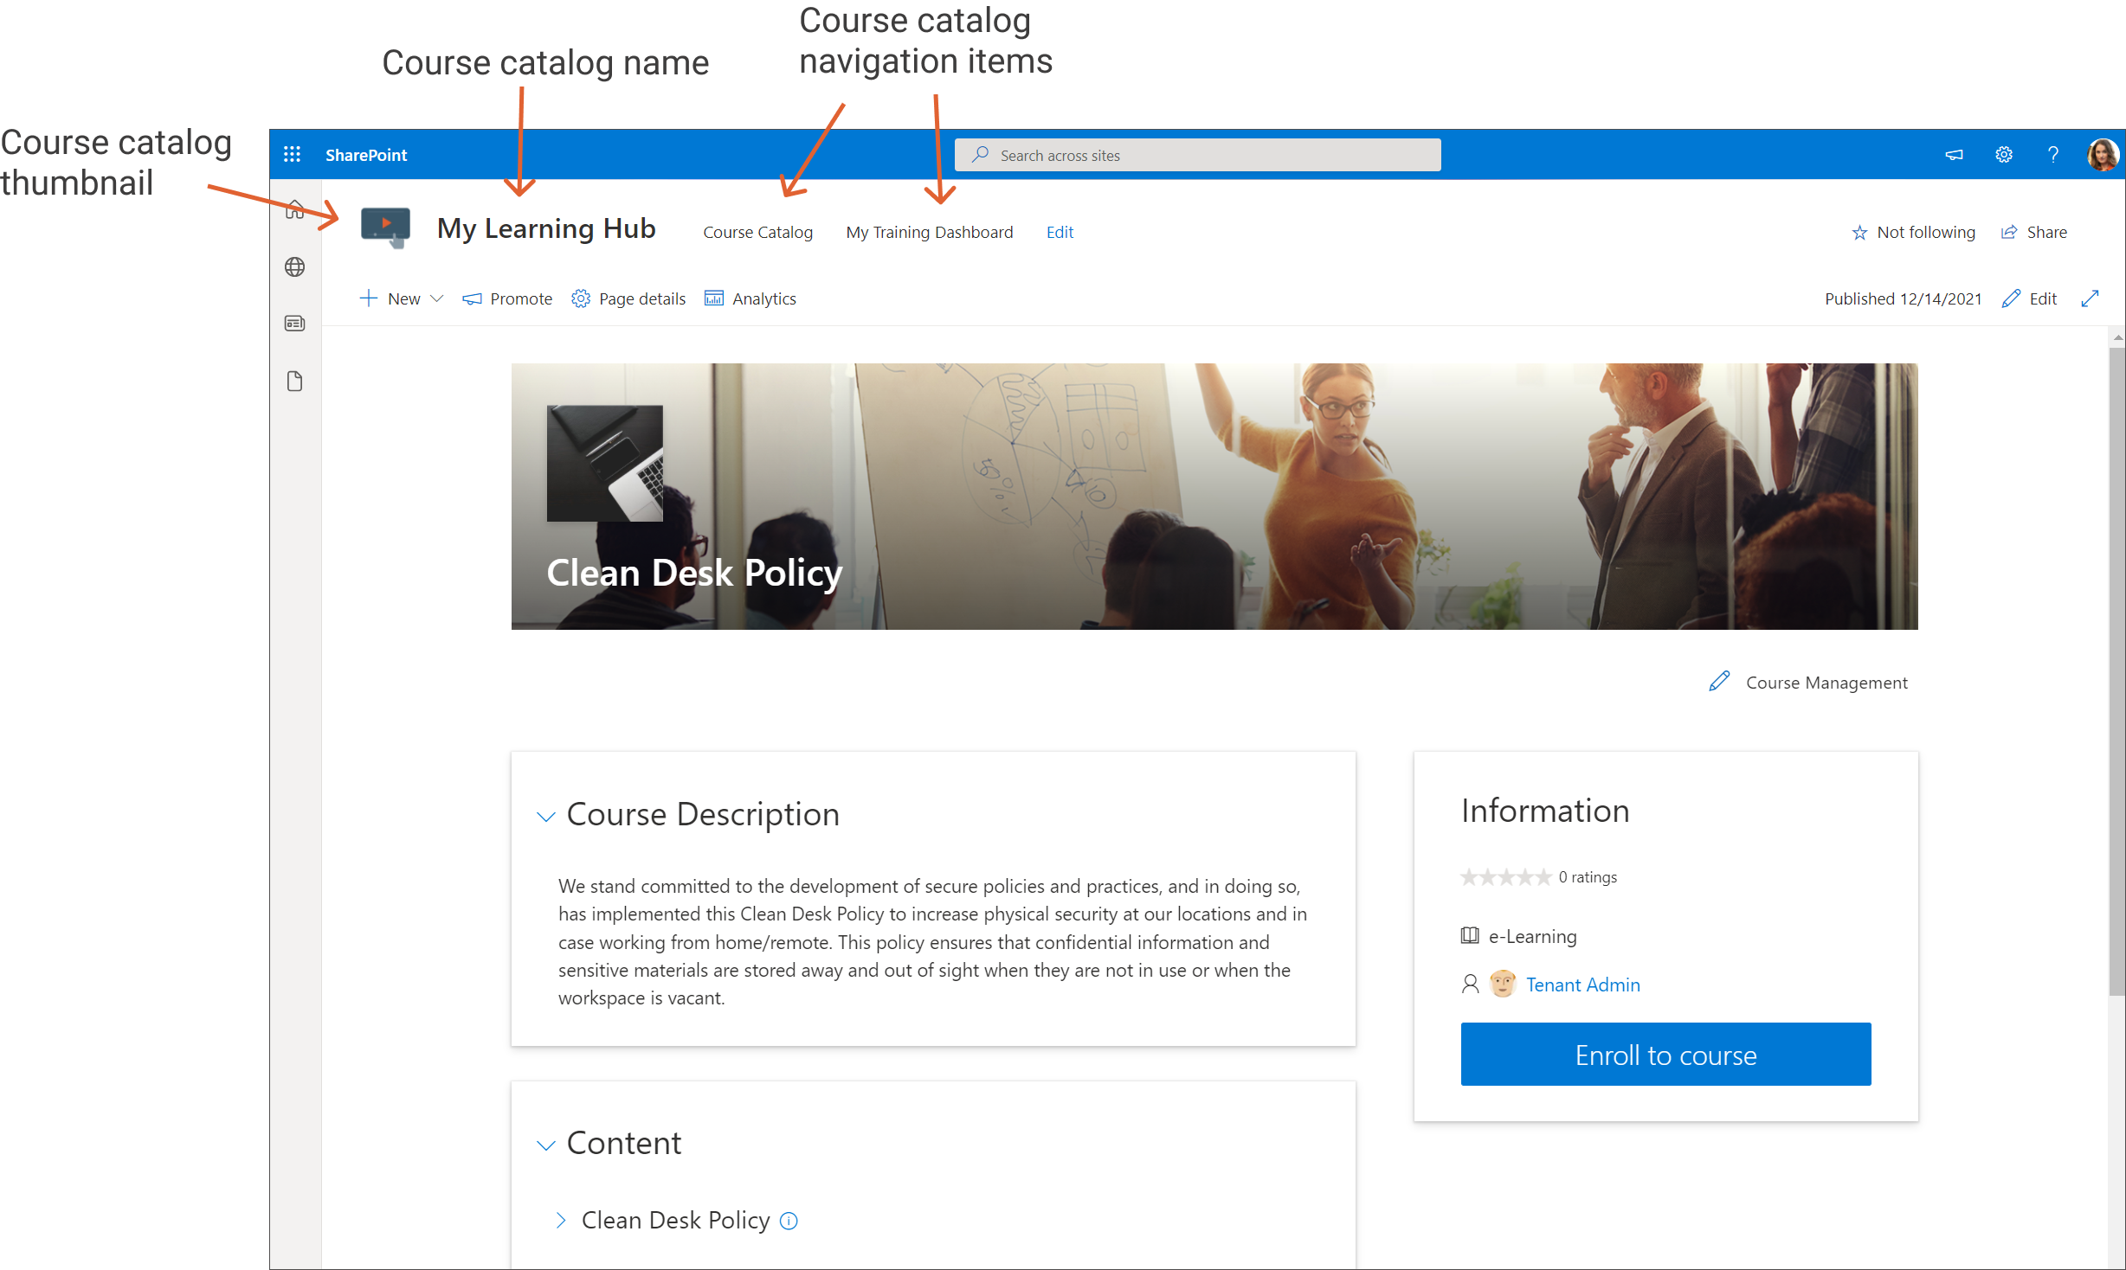Click the expand to full-screen arrow icon
The height and width of the screenshot is (1270, 2126).
(x=2090, y=298)
